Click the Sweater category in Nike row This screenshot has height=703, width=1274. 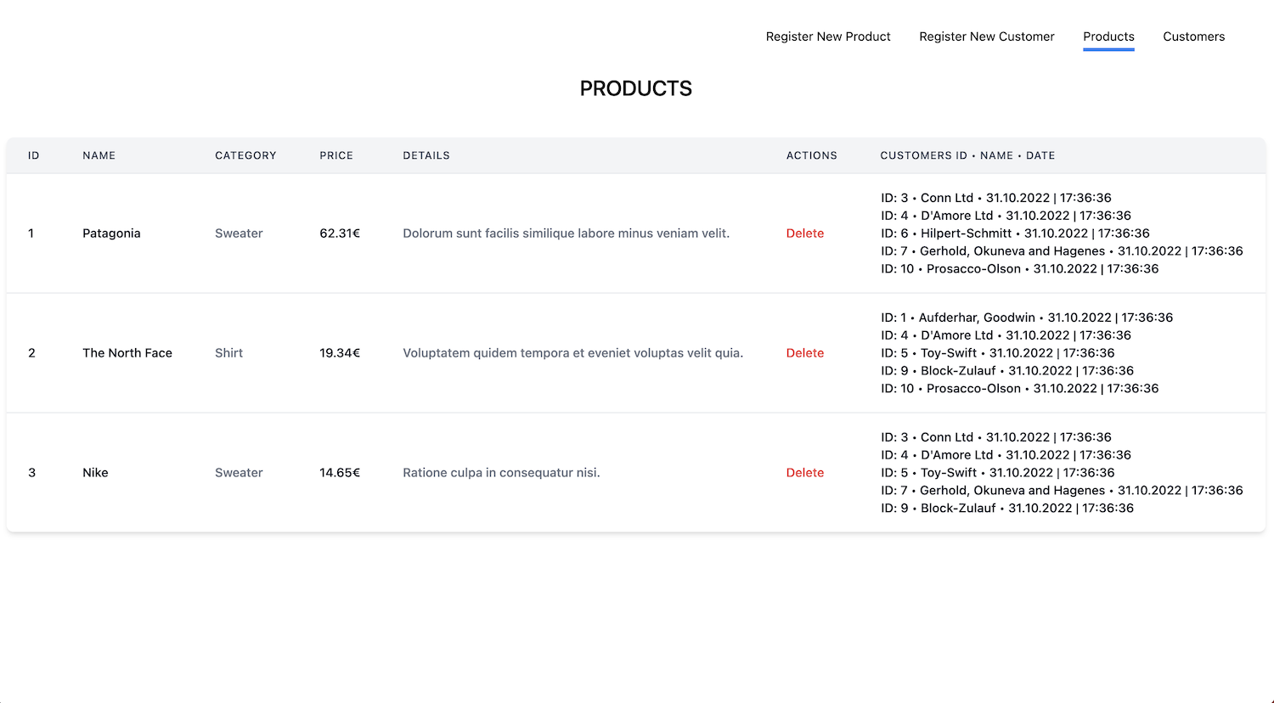(239, 473)
